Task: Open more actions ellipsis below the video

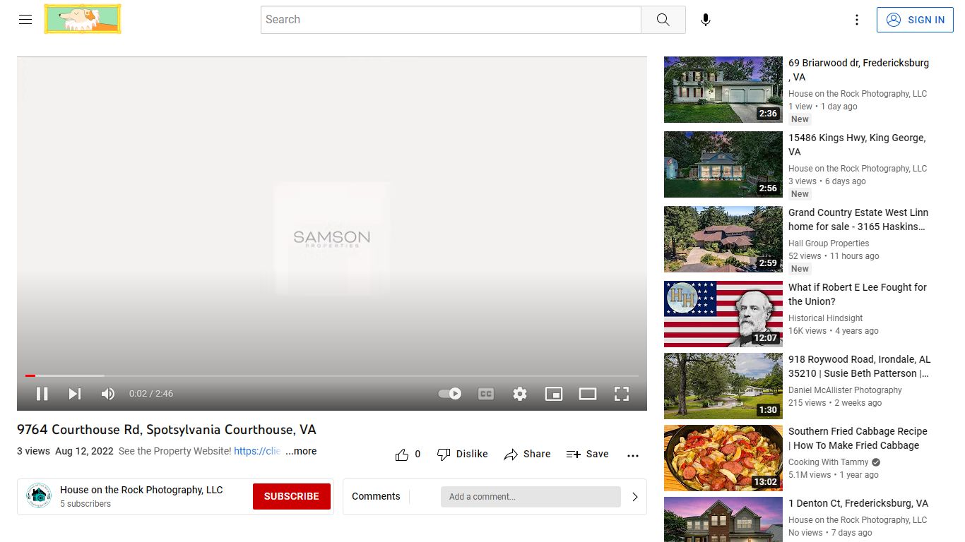Action: click(633, 455)
